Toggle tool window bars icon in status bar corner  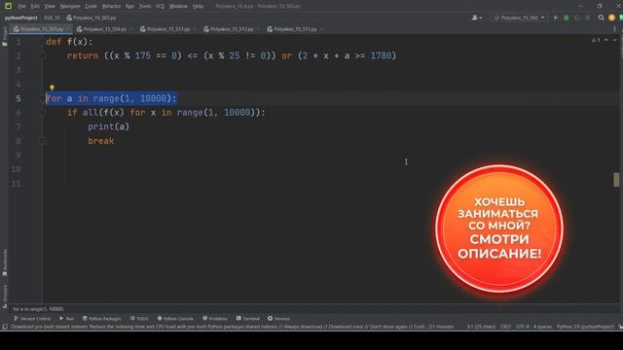click(5, 327)
